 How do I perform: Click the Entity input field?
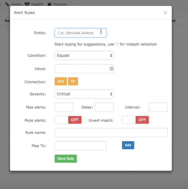[81, 33]
